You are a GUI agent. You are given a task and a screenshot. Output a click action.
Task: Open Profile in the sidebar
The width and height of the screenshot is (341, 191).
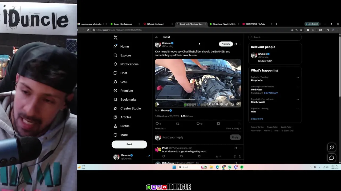point(121,126)
